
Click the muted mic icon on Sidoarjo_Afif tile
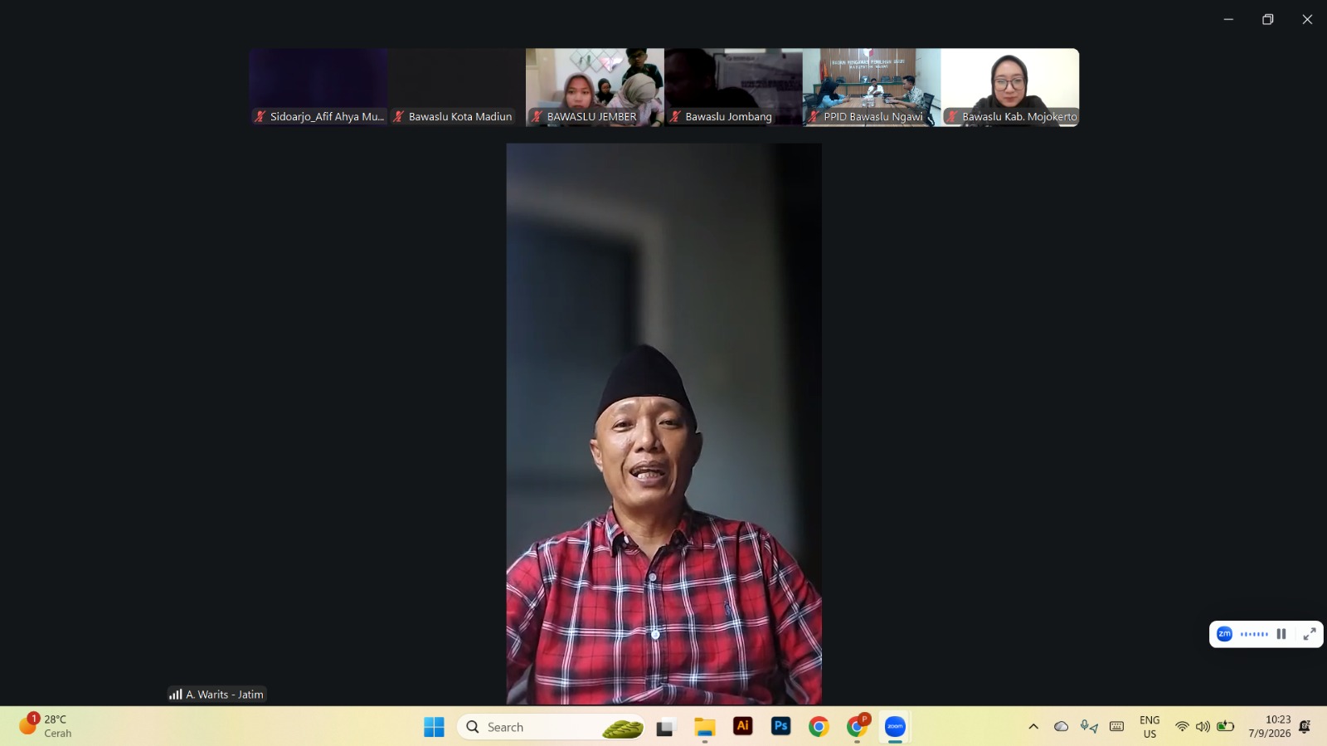[x=260, y=116]
